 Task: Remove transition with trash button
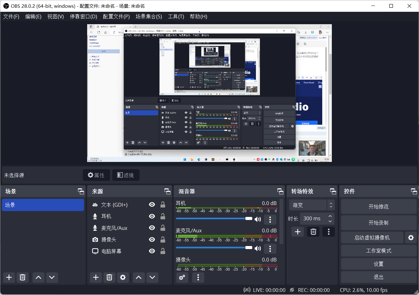point(313,232)
